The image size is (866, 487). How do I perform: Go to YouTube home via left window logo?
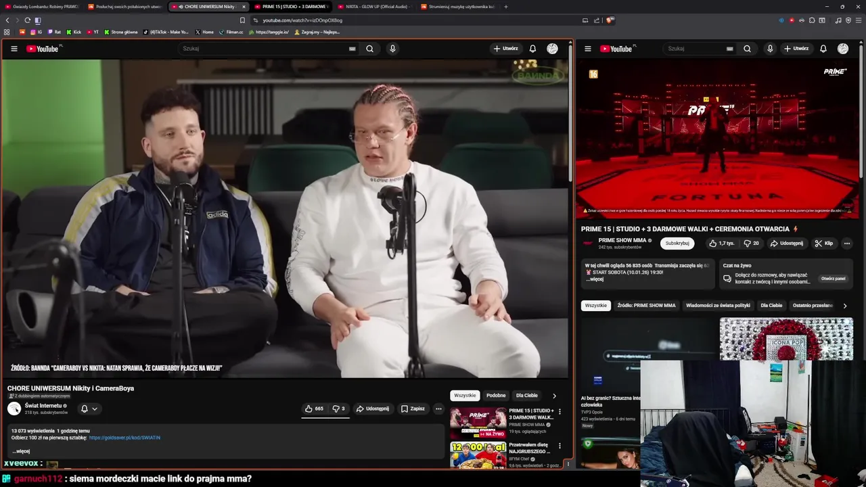pos(44,49)
